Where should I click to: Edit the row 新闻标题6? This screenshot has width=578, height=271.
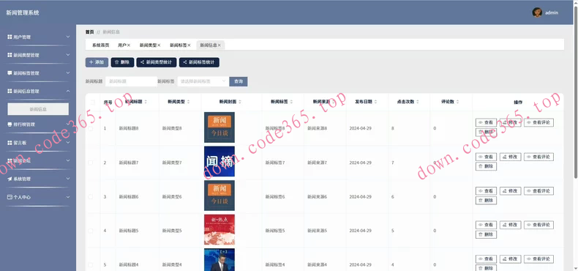click(510, 191)
